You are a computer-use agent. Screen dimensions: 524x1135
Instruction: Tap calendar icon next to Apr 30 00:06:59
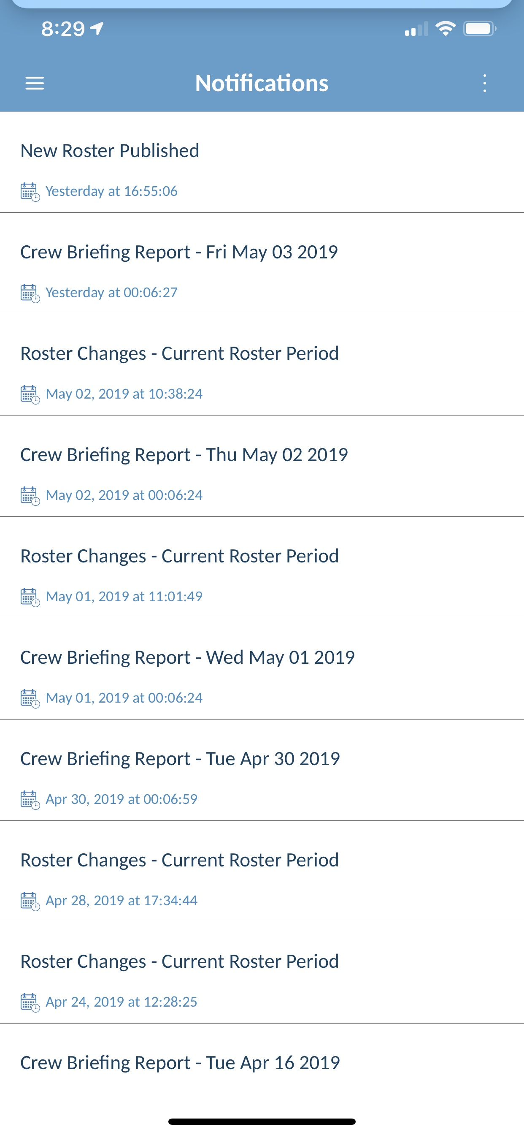tap(30, 800)
